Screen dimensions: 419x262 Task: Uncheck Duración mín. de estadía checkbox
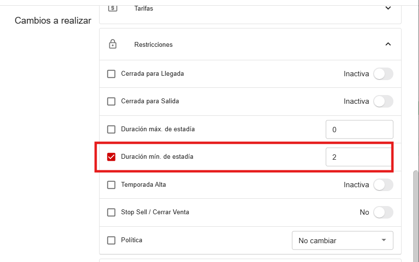tap(112, 157)
